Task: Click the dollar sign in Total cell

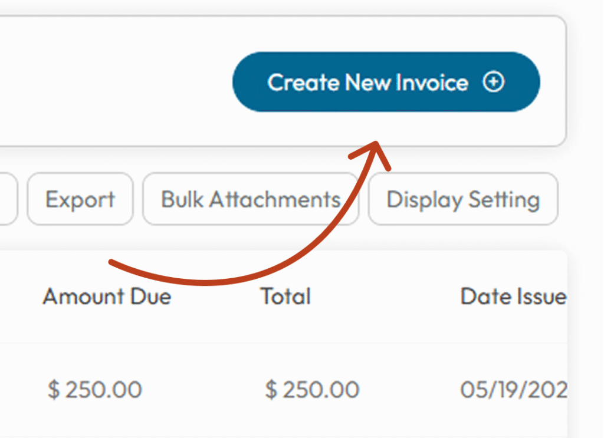Action: (271, 389)
